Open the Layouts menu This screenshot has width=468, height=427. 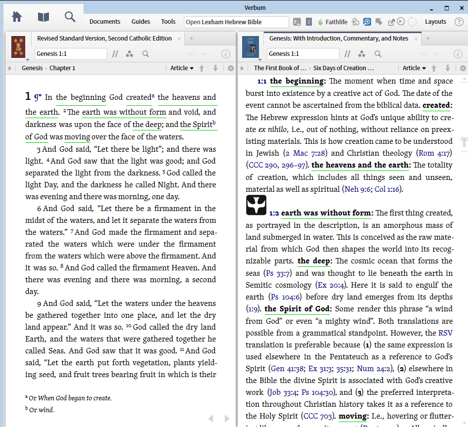pyautogui.click(x=435, y=22)
